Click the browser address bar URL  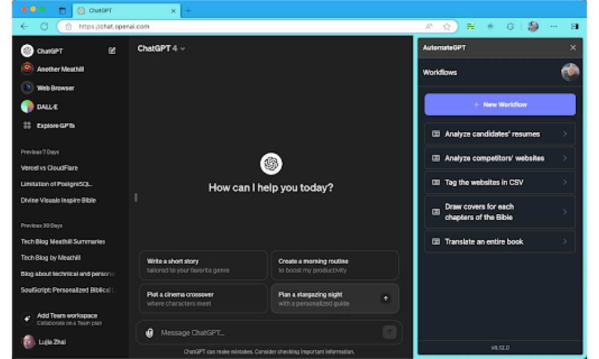(114, 26)
